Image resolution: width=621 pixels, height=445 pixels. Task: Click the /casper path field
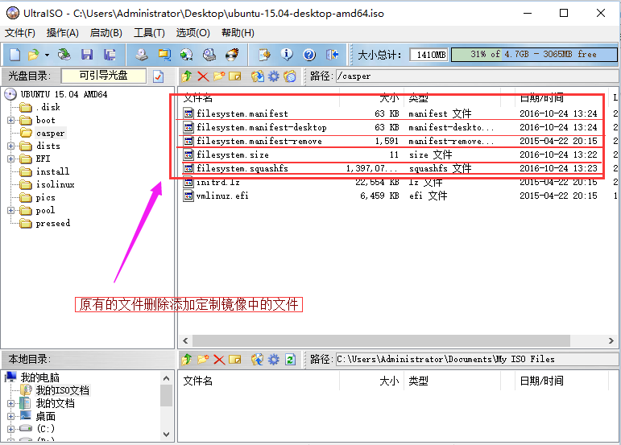477,76
